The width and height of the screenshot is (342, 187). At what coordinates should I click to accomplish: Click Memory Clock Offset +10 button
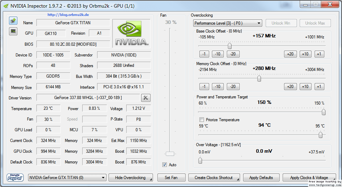(x=305, y=87)
